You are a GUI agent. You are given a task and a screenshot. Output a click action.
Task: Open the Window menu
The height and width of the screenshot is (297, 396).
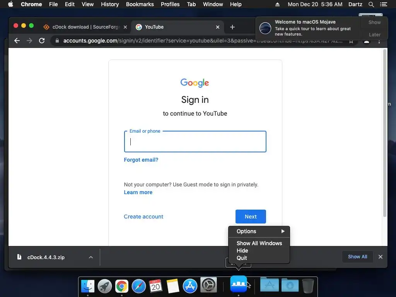[213, 4]
